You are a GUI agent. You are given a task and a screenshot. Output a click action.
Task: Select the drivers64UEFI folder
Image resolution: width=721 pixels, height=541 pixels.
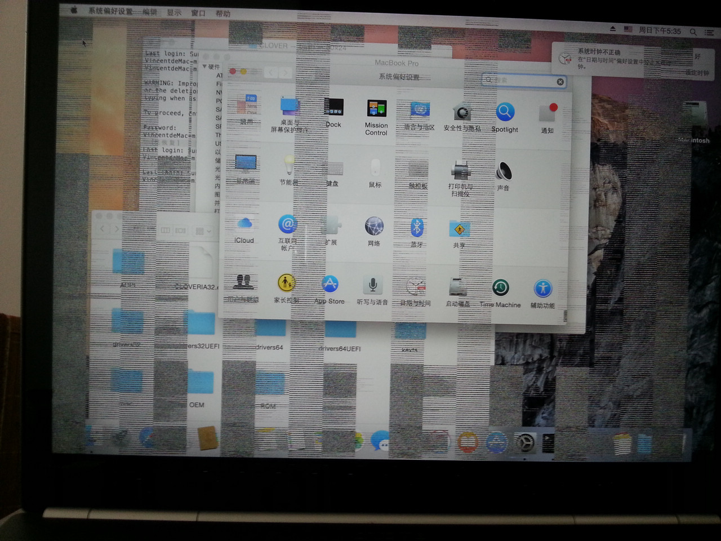coord(340,336)
